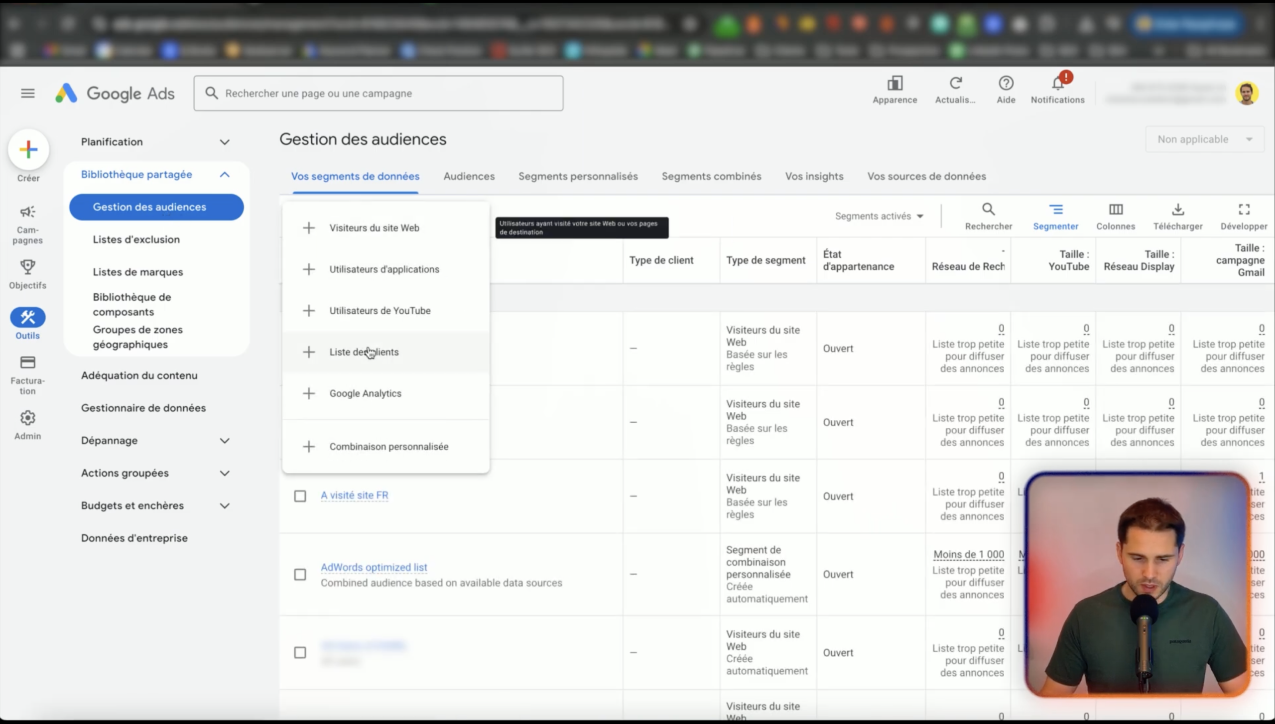Tick the checkbox for A visité site FR
Screen dimensions: 1275x724
pyautogui.click(x=300, y=496)
